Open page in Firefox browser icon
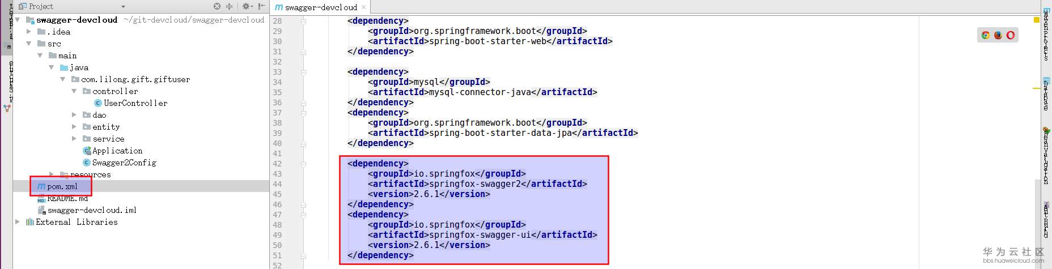 coord(998,35)
